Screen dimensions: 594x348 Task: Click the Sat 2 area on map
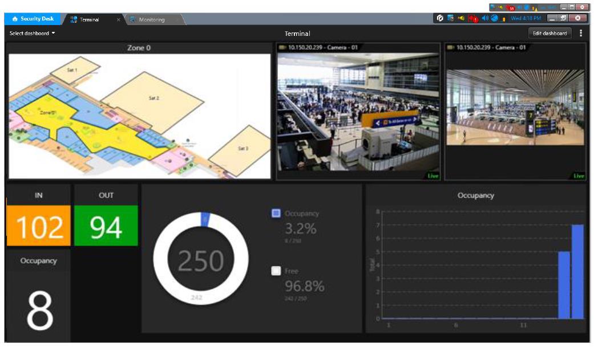pos(153,99)
